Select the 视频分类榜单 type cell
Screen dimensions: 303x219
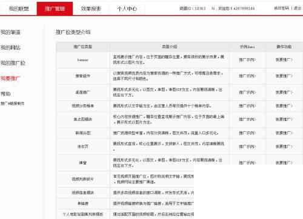(x=83, y=106)
